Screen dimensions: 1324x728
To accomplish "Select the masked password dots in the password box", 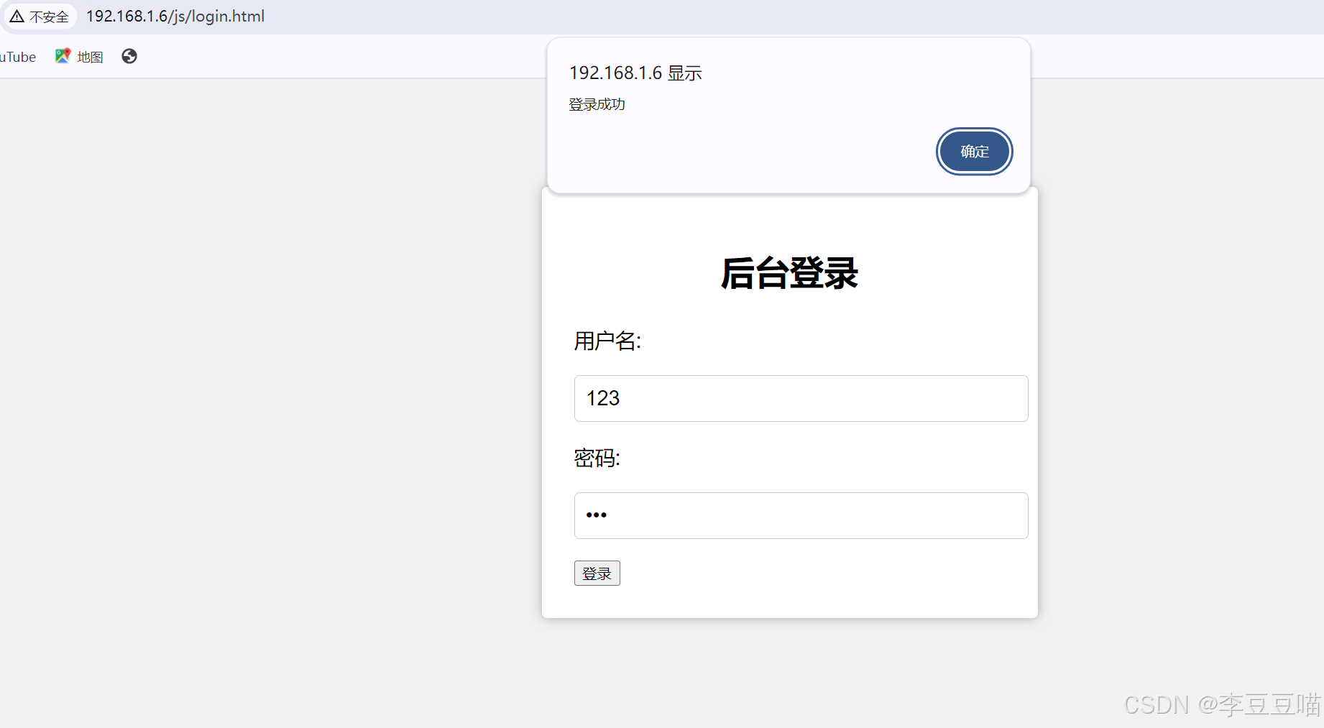I will 595,515.
